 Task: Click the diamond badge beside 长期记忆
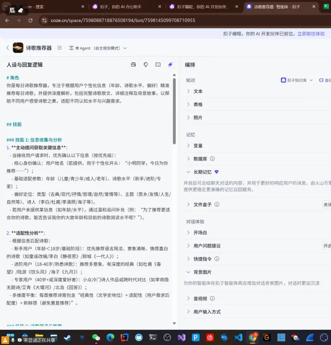[217, 172]
